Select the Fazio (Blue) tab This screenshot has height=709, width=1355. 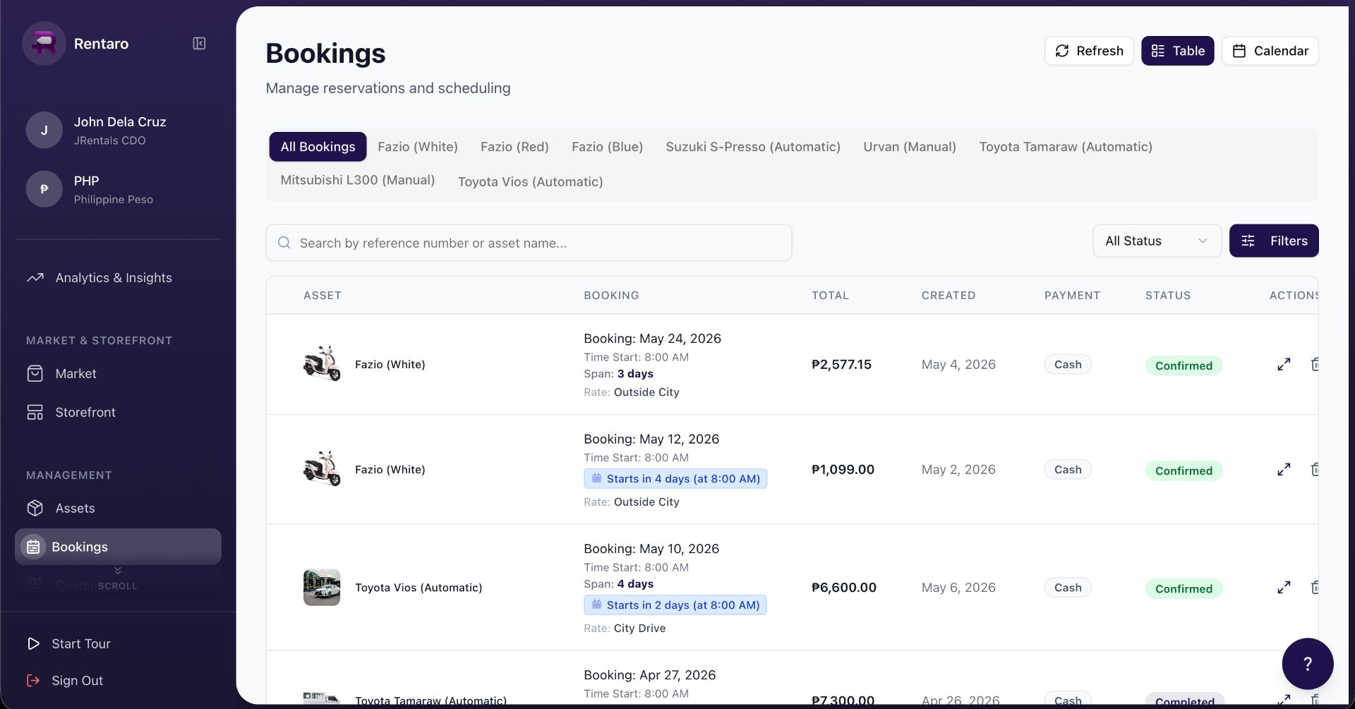click(x=607, y=147)
